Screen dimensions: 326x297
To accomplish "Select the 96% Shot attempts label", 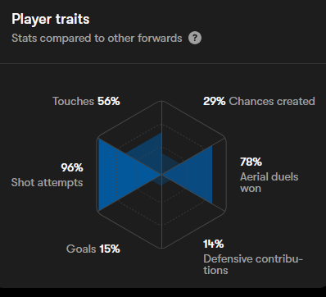I will (47, 175).
